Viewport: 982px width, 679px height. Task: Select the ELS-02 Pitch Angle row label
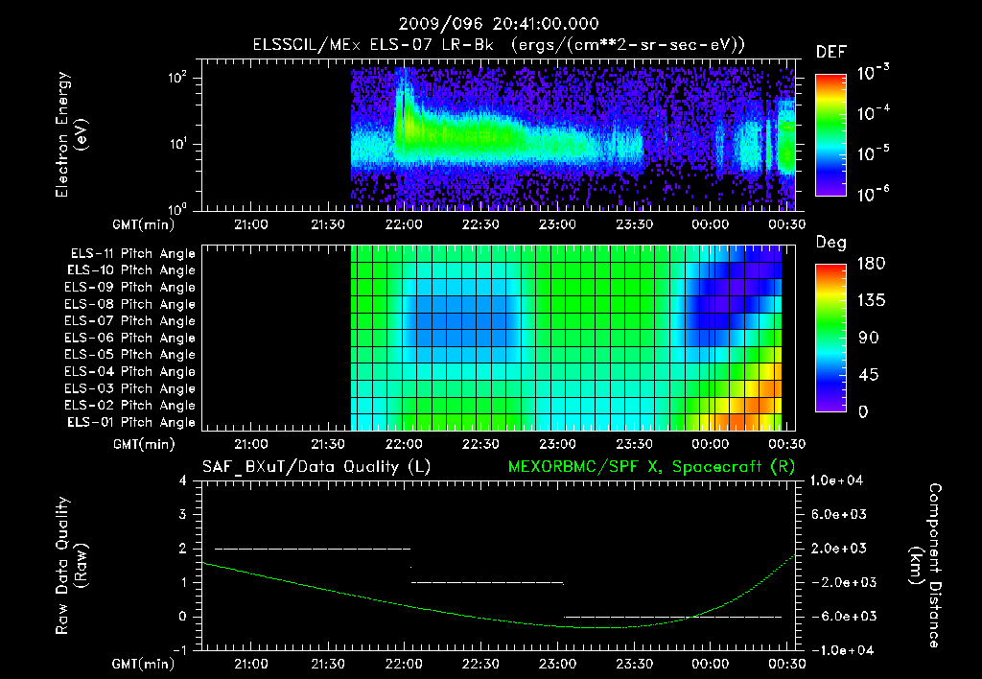pyautogui.click(x=130, y=406)
